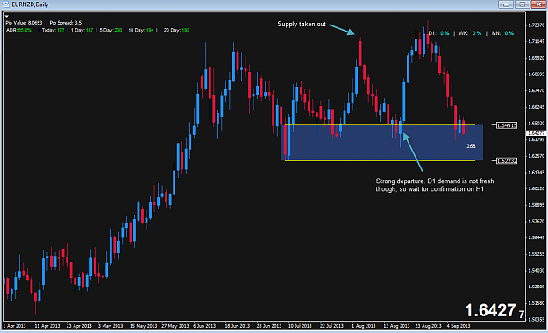This screenshot has width=548, height=333.
Task: Select the 'Supply taken out' text annotation
Action: [x=302, y=25]
